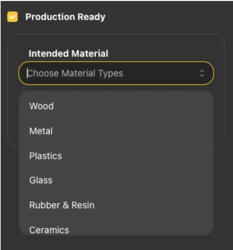Screen dimensions: 233x250
Task: Click the Choose Material Types placeholder text
Action: point(75,73)
